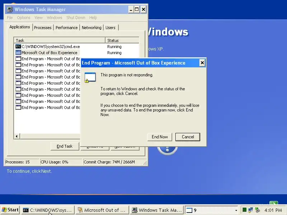
Task: Click the horizontal scrollbar track in task list
Action: pyautogui.click(x=50, y=136)
